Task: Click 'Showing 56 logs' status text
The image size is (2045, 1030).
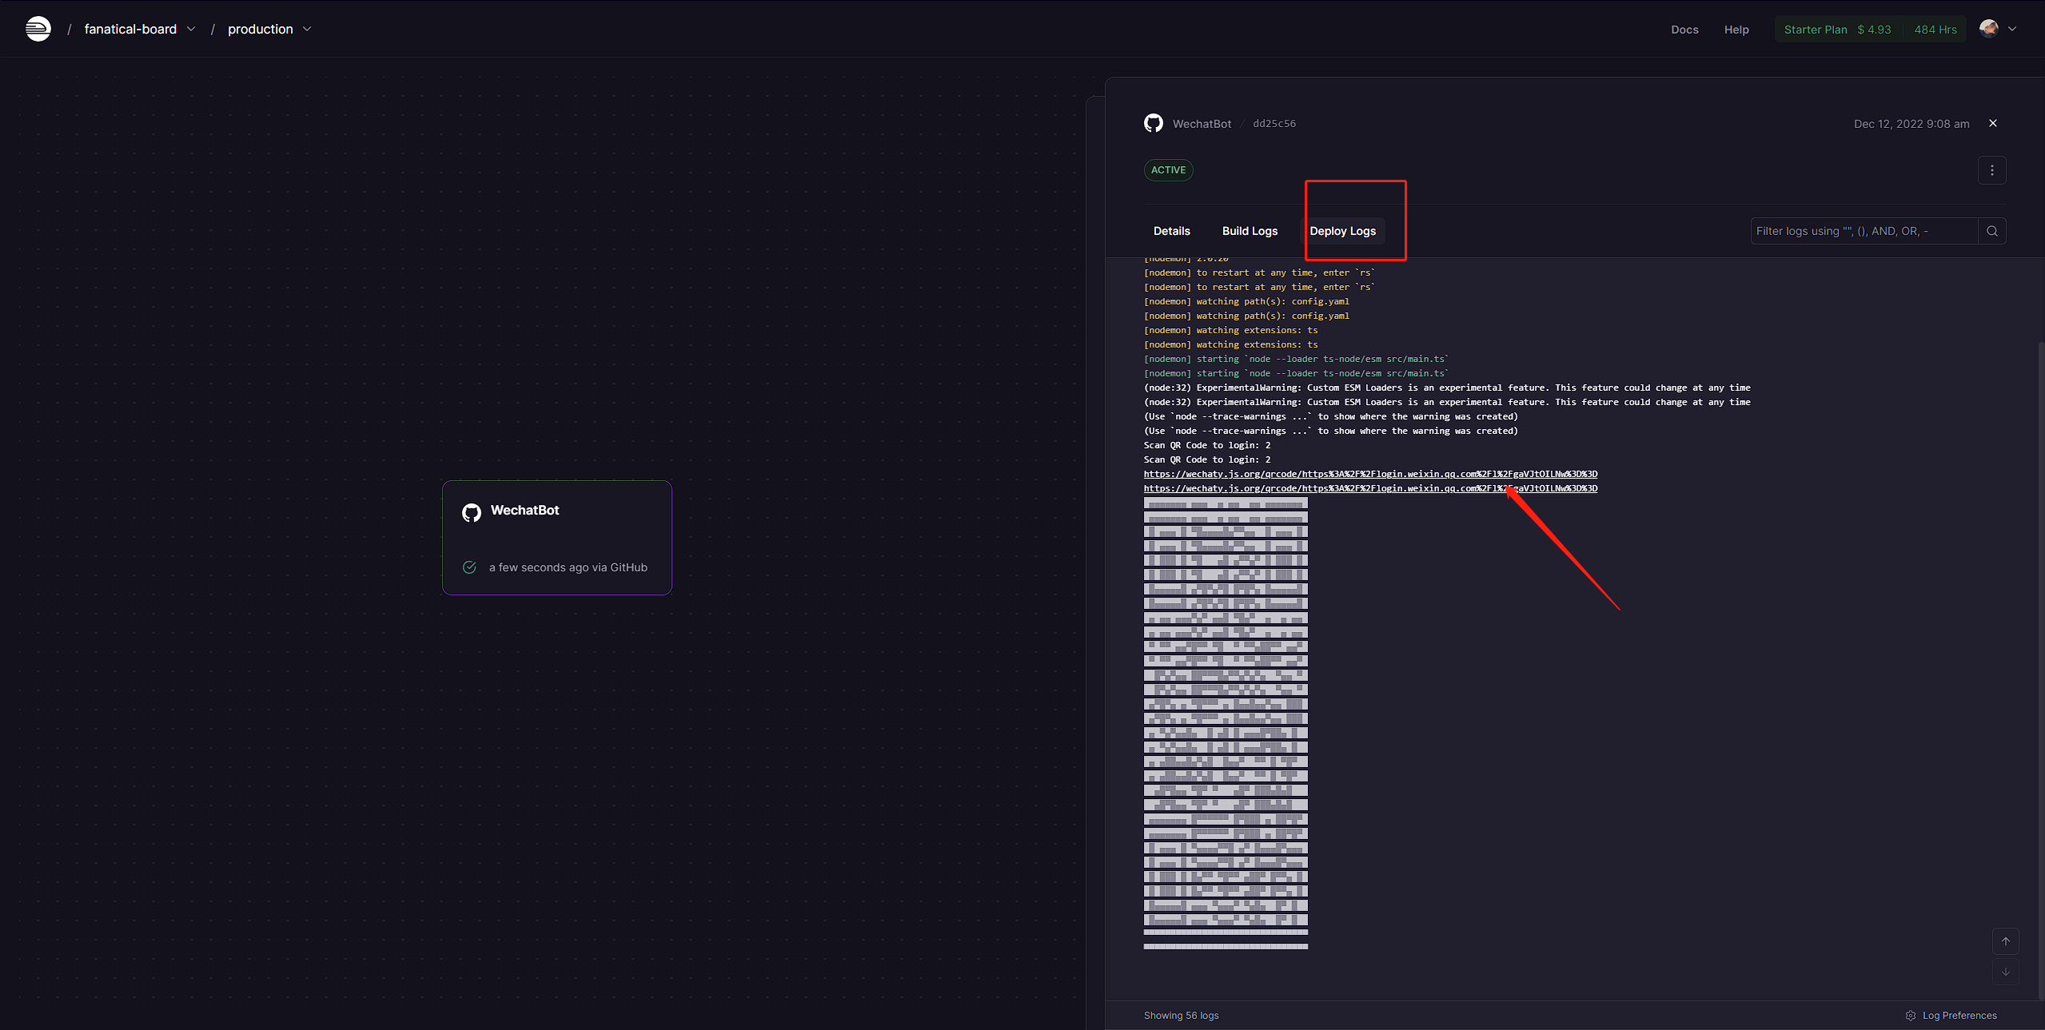Action: point(1181,1016)
